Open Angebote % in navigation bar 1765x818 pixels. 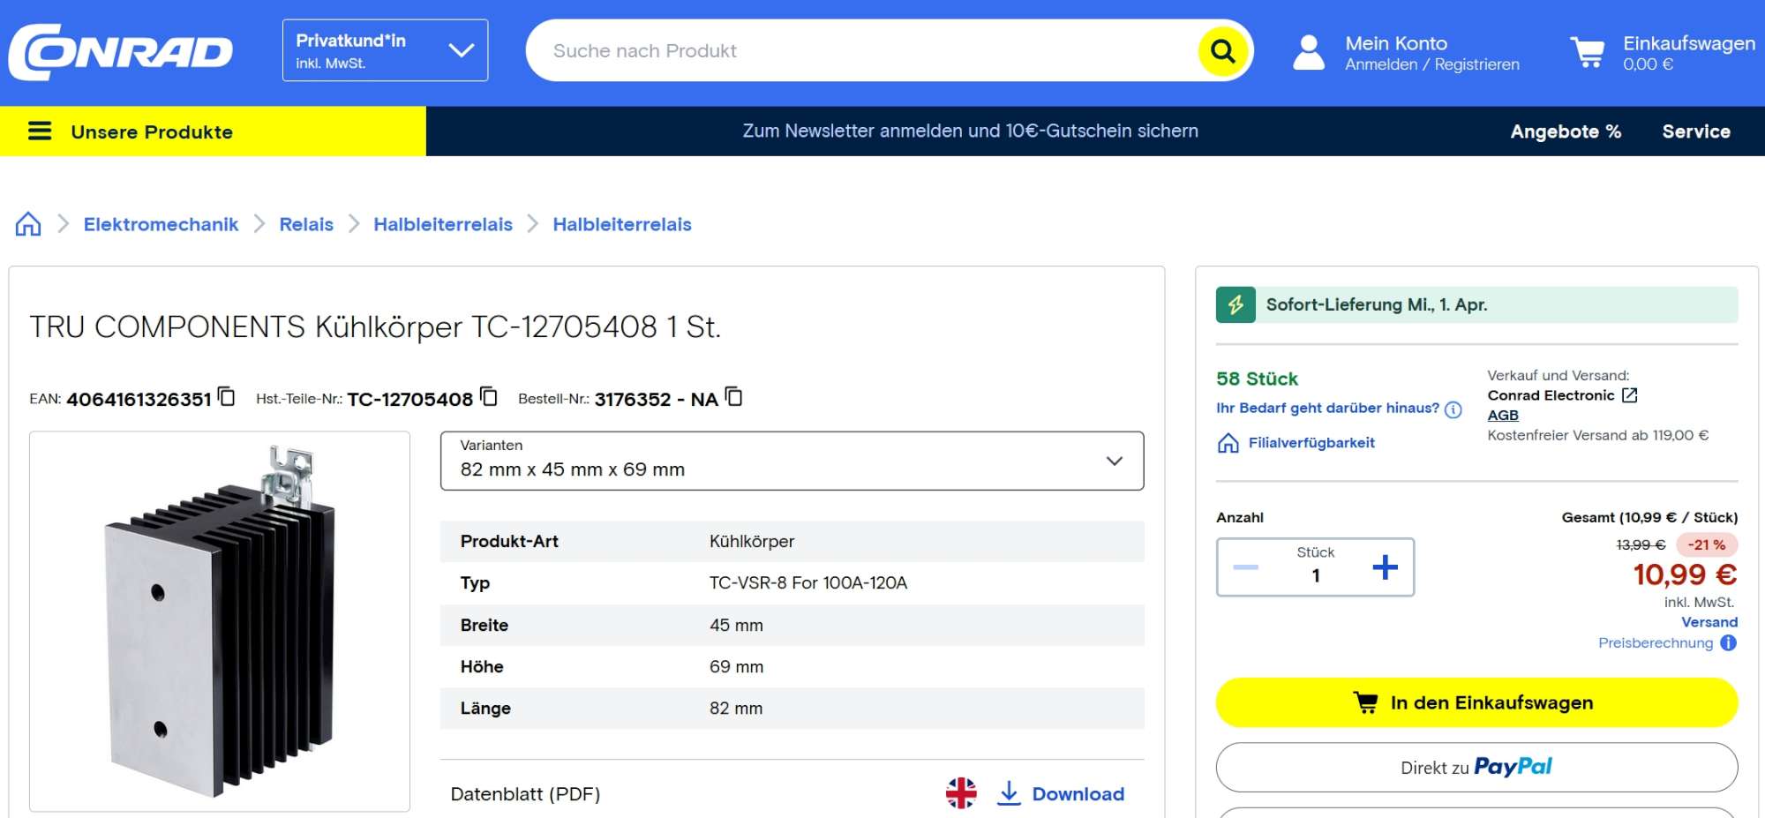click(x=1565, y=131)
